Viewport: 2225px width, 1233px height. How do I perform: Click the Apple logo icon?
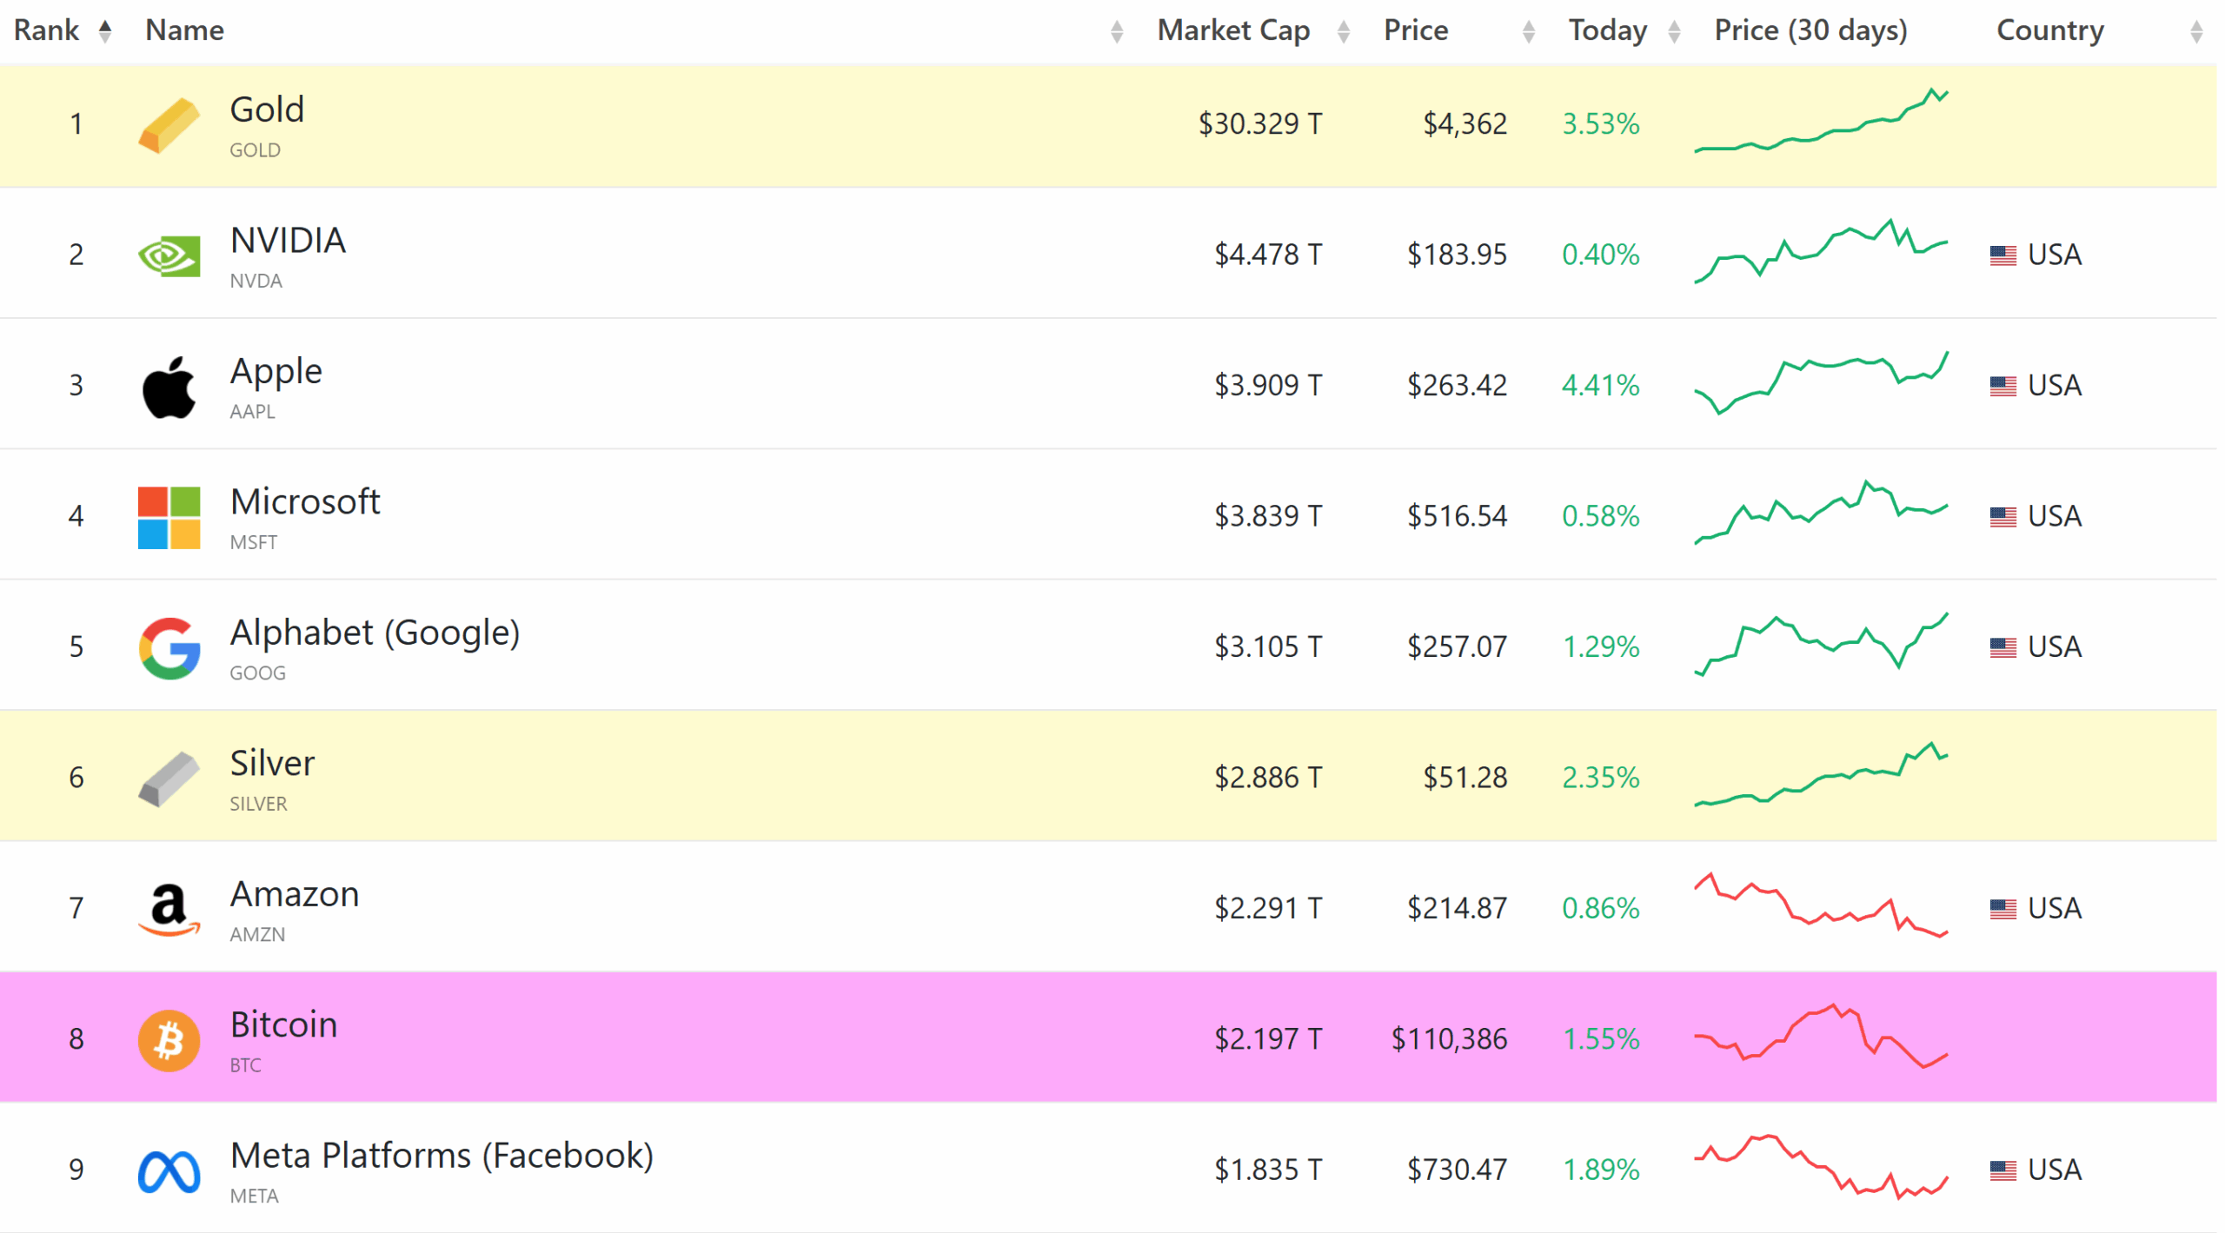point(169,387)
